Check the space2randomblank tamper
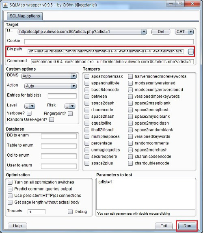The image size is (203, 233). coord(130,130)
